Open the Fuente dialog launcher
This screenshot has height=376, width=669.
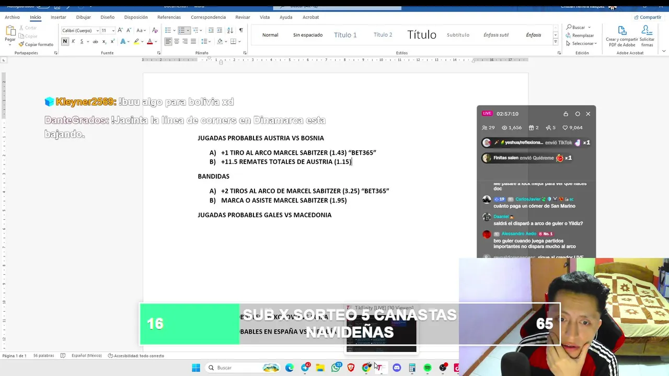pyautogui.click(x=159, y=53)
